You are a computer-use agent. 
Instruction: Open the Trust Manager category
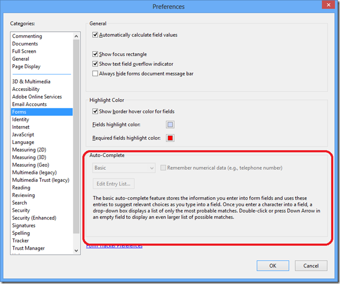tap(29, 248)
